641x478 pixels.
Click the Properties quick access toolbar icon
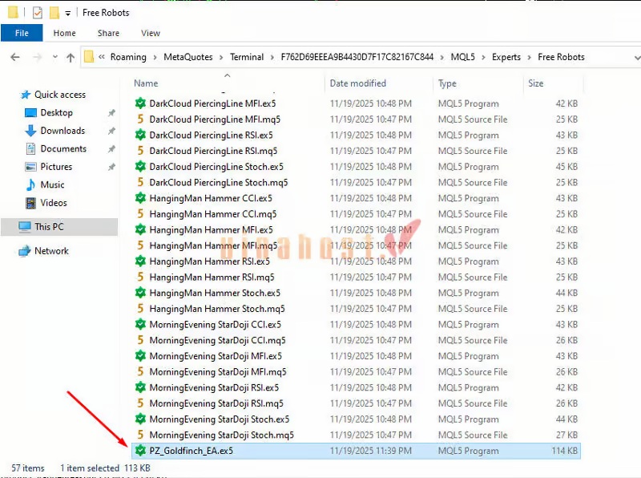coord(37,13)
